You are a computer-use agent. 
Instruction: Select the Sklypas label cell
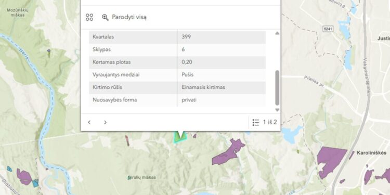[x=133, y=49]
